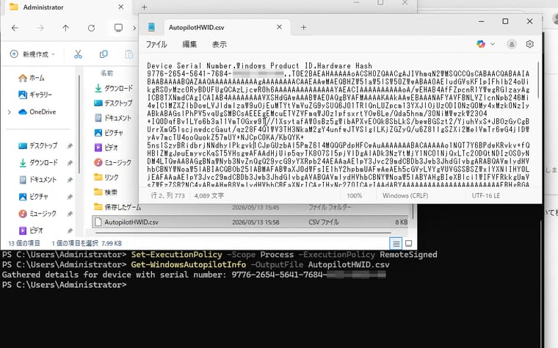The width and height of the screenshot is (558, 348).
Task: Select ビデオ folder in file list
Action: [x=106, y=148]
